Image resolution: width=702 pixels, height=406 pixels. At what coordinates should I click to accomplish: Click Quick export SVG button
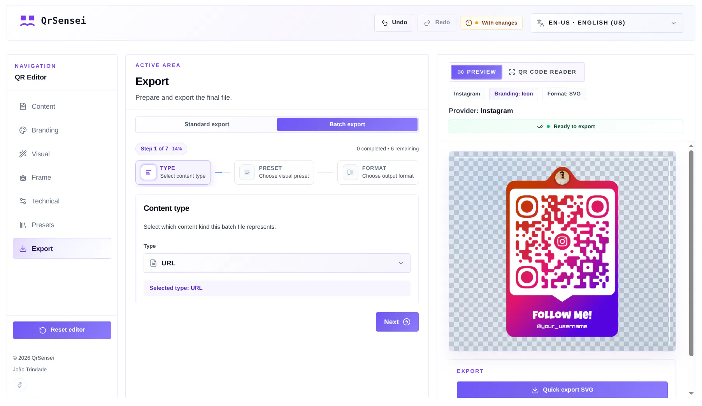pyautogui.click(x=562, y=390)
